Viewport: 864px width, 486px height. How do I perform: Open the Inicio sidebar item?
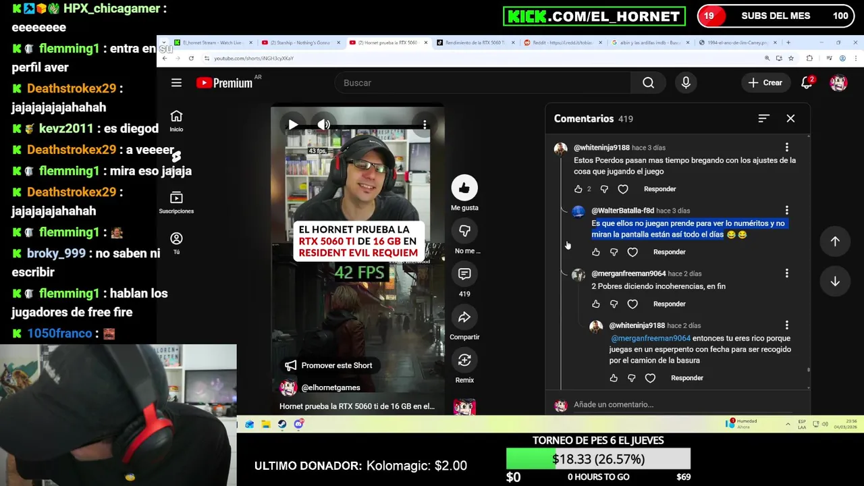(176, 121)
